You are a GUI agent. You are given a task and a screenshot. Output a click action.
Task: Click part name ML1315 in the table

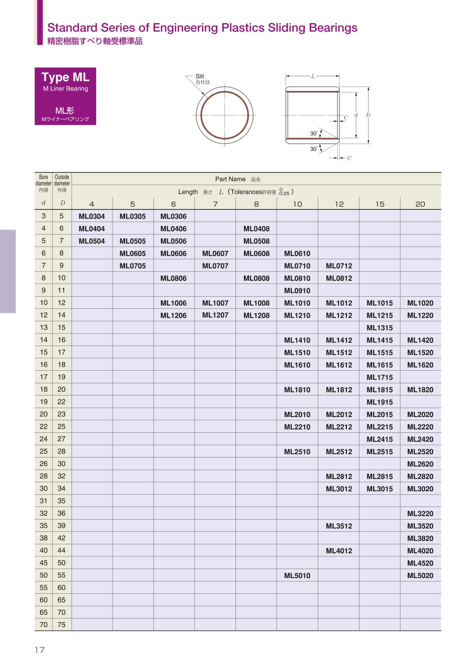379,328
